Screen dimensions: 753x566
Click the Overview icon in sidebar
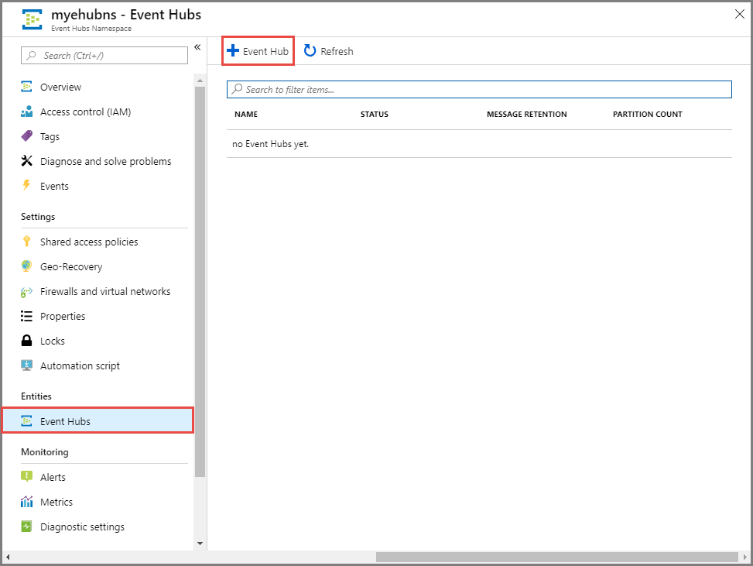tap(27, 87)
